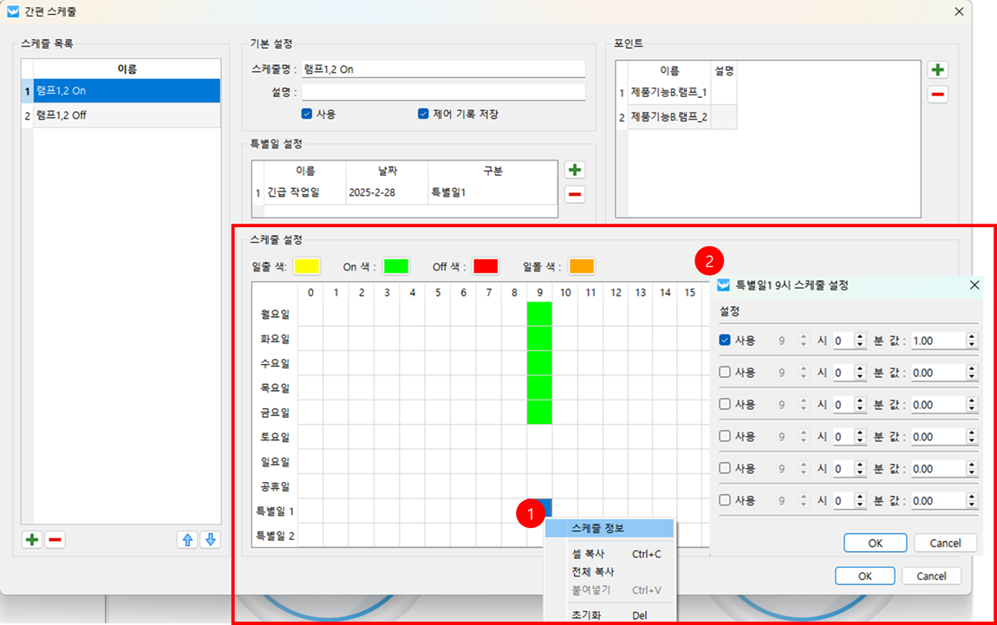The image size is (997, 625).
Task: Remove special day with red minus icon
Action: click(x=574, y=194)
